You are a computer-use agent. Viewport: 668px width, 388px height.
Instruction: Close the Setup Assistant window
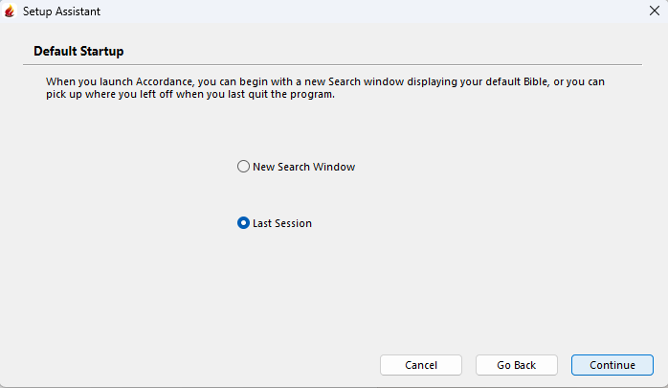pyautogui.click(x=653, y=11)
